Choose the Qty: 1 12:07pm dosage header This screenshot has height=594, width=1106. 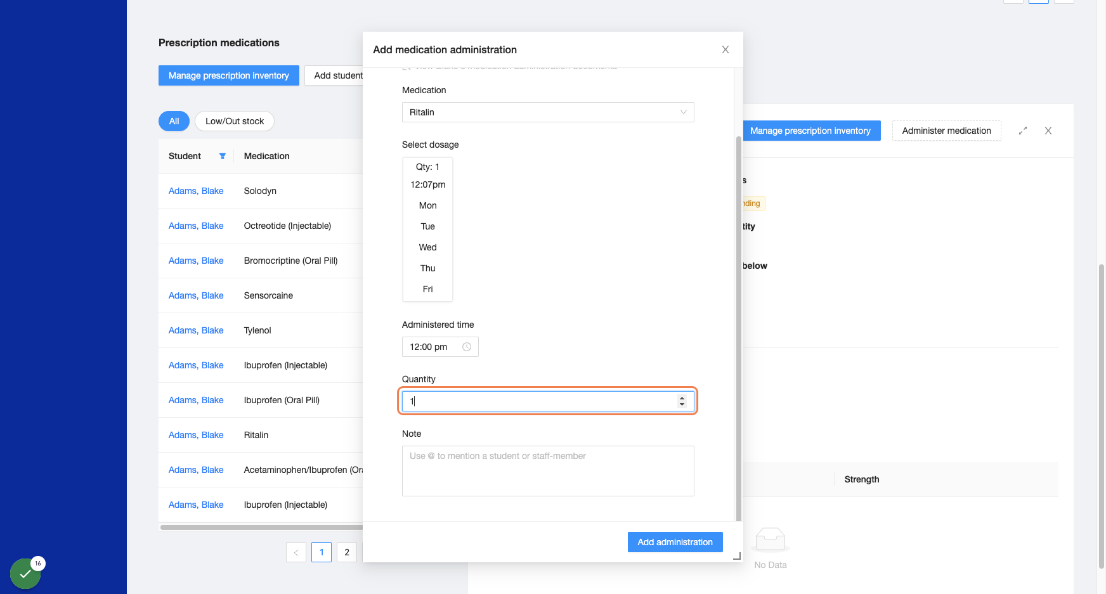tap(427, 176)
